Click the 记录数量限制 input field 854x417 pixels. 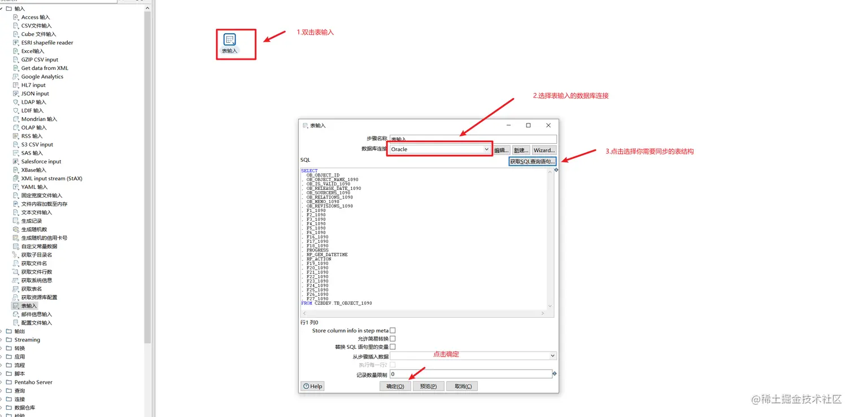[471, 374]
